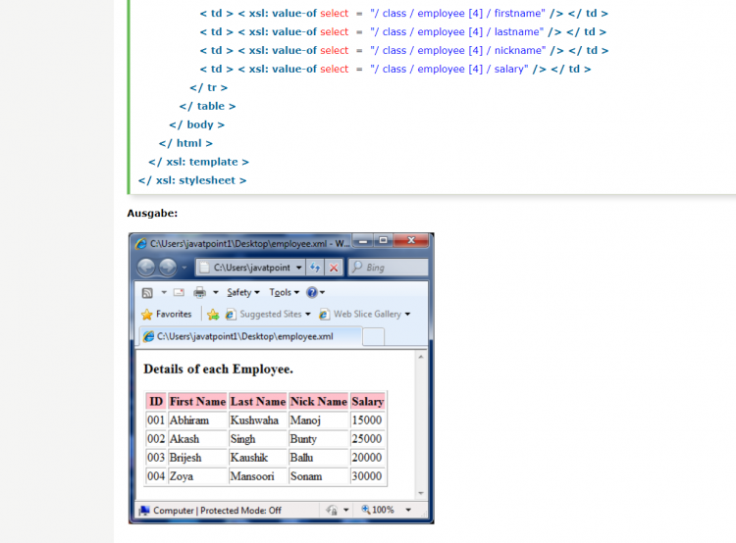Click the New Tab blank tab button
Screen dimensions: 736x543
coord(374,337)
